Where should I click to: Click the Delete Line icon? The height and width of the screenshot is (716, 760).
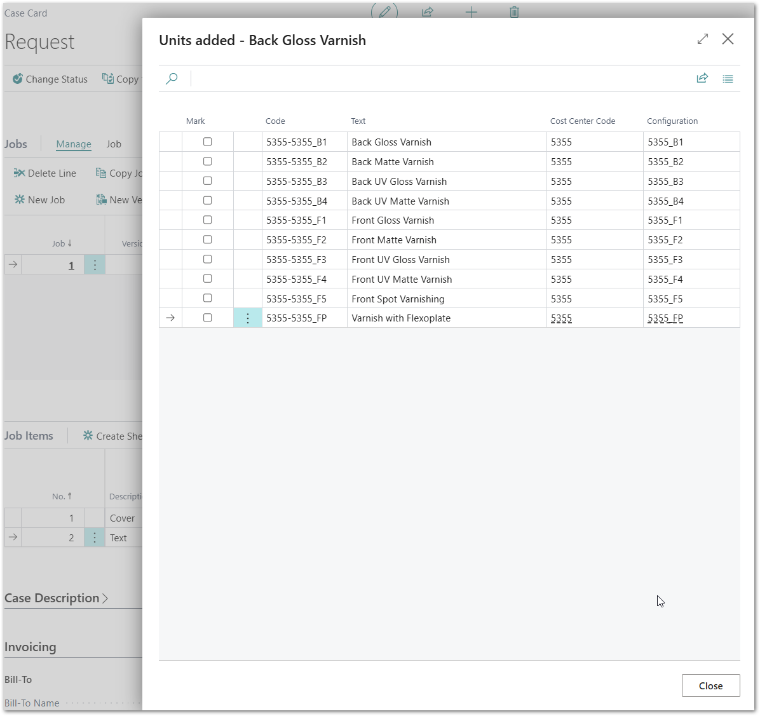click(x=19, y=173)
